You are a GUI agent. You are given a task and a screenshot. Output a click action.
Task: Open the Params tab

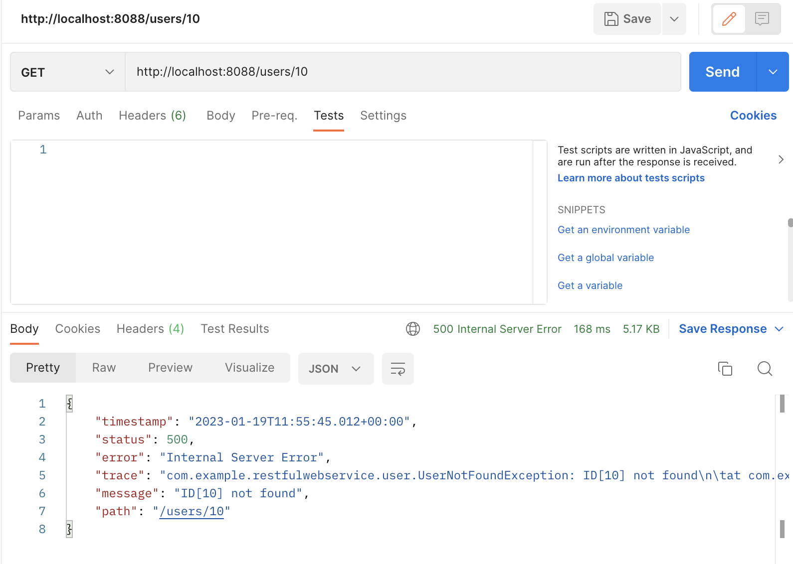pyautogui.click(x=39, y=116)
